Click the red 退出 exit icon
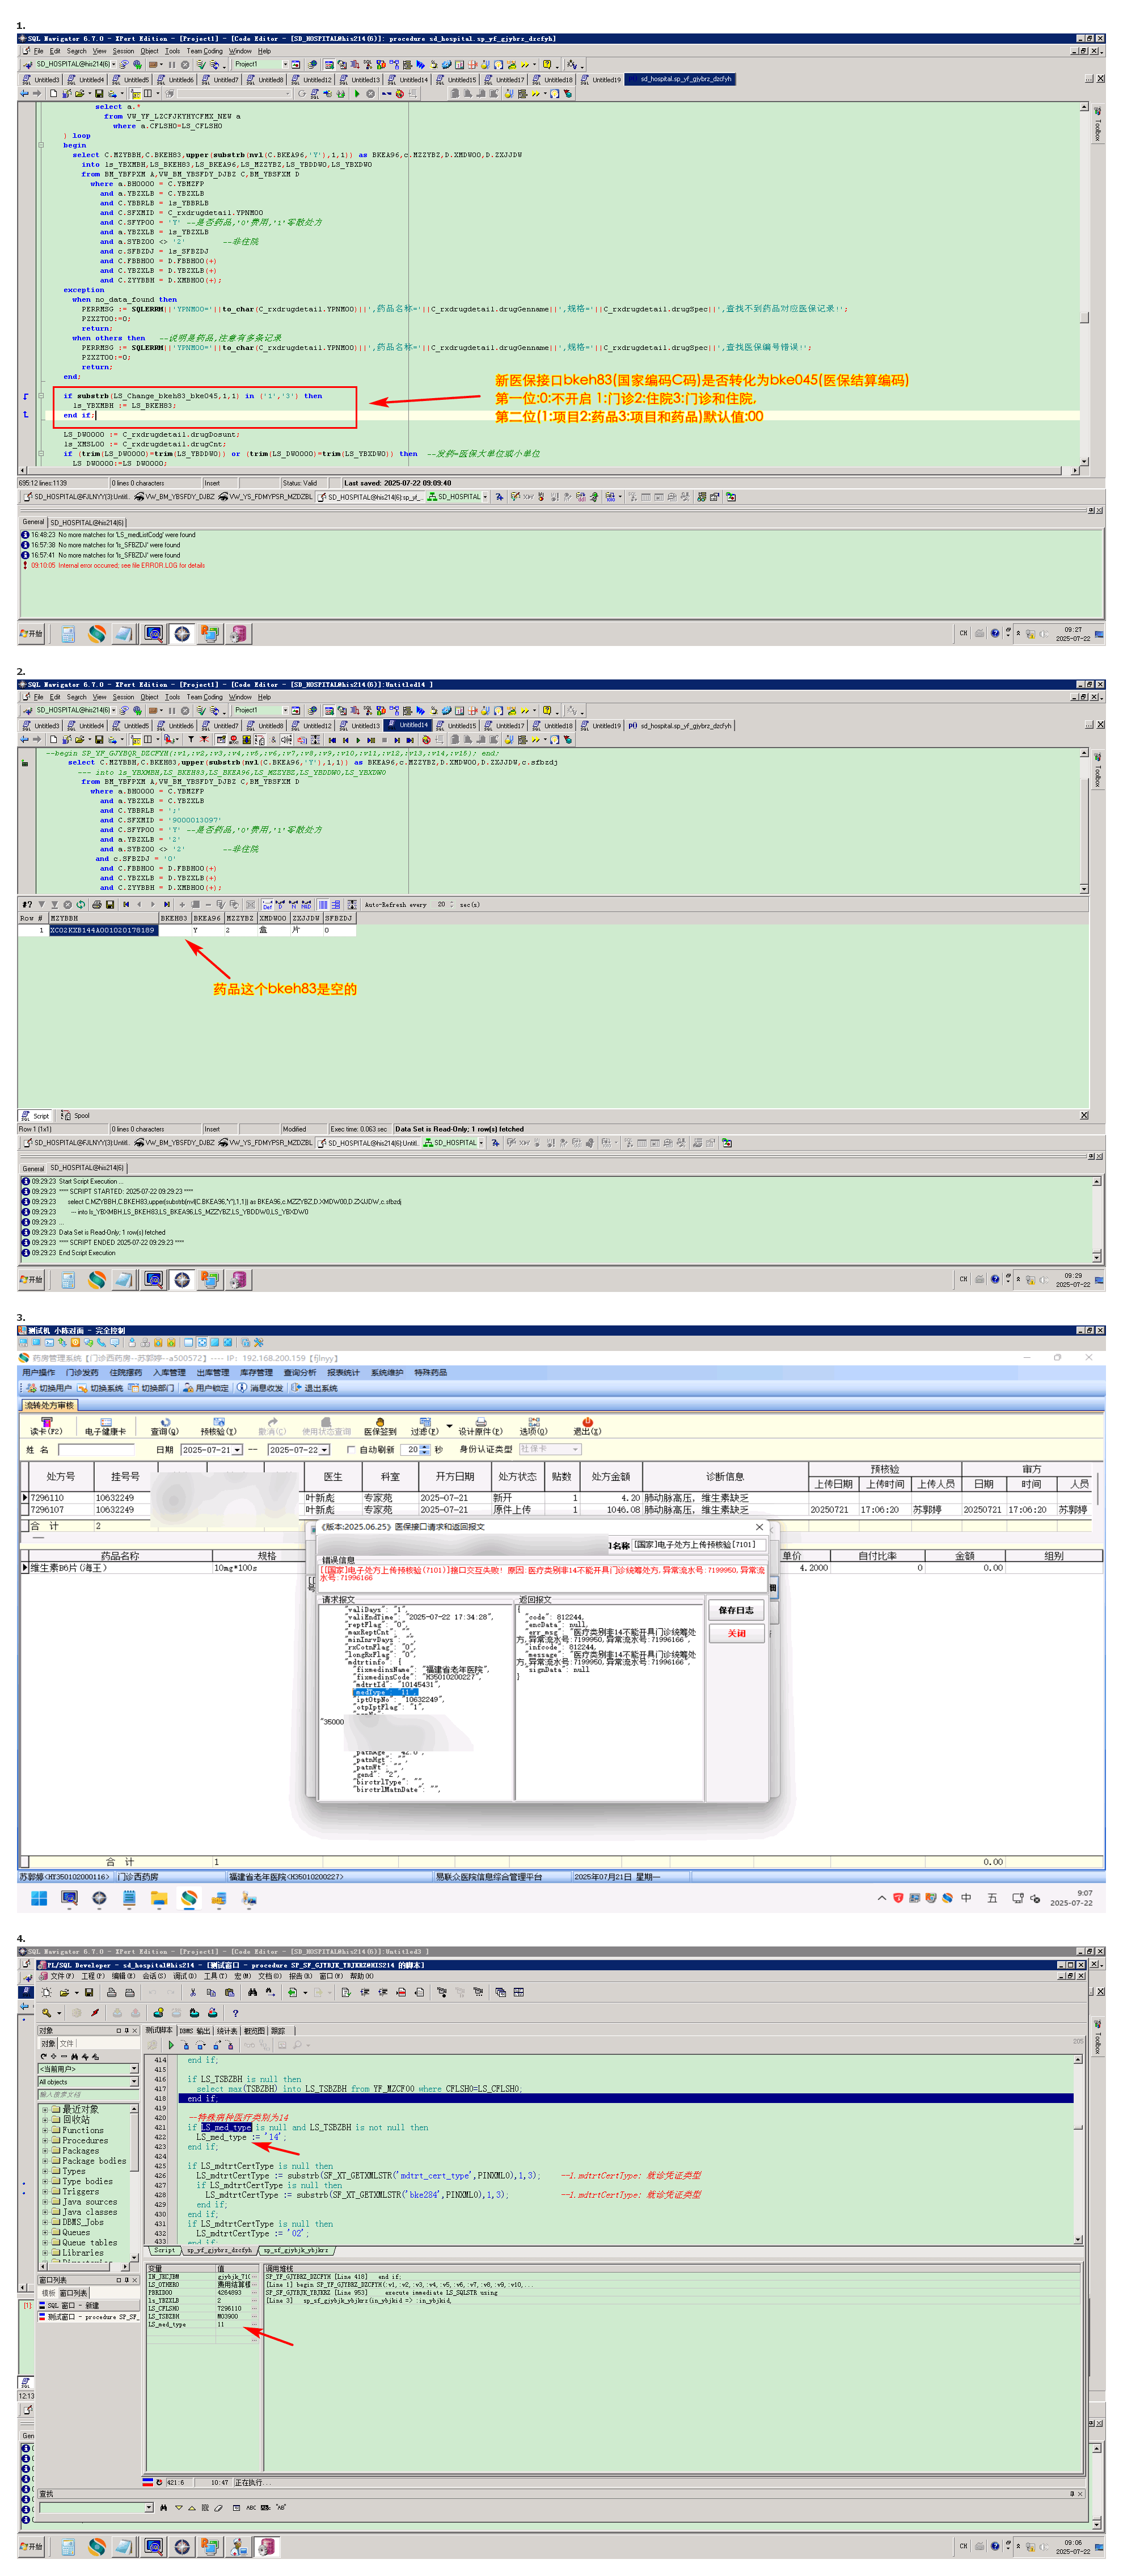1123x2576 pixels. [587, 1421]
